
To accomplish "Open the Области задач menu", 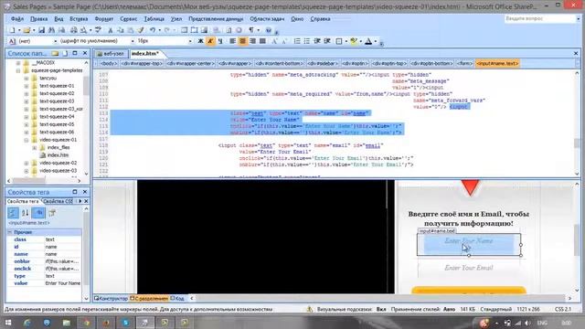I will (267, 18).
